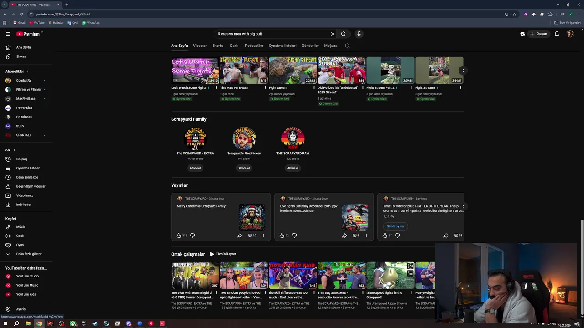Viewport: 584px width, 328px height.
Task: Open more options for Let's Watch Some Fights
Action: point(216,87)
